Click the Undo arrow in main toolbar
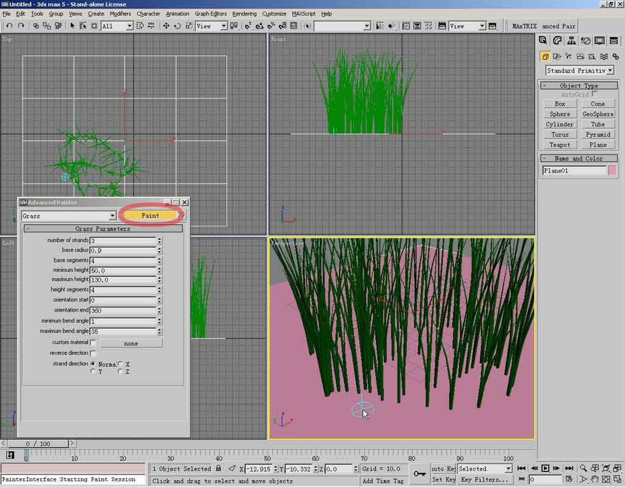This screenshot has height=488, width=625. click(x=9, y=26)
